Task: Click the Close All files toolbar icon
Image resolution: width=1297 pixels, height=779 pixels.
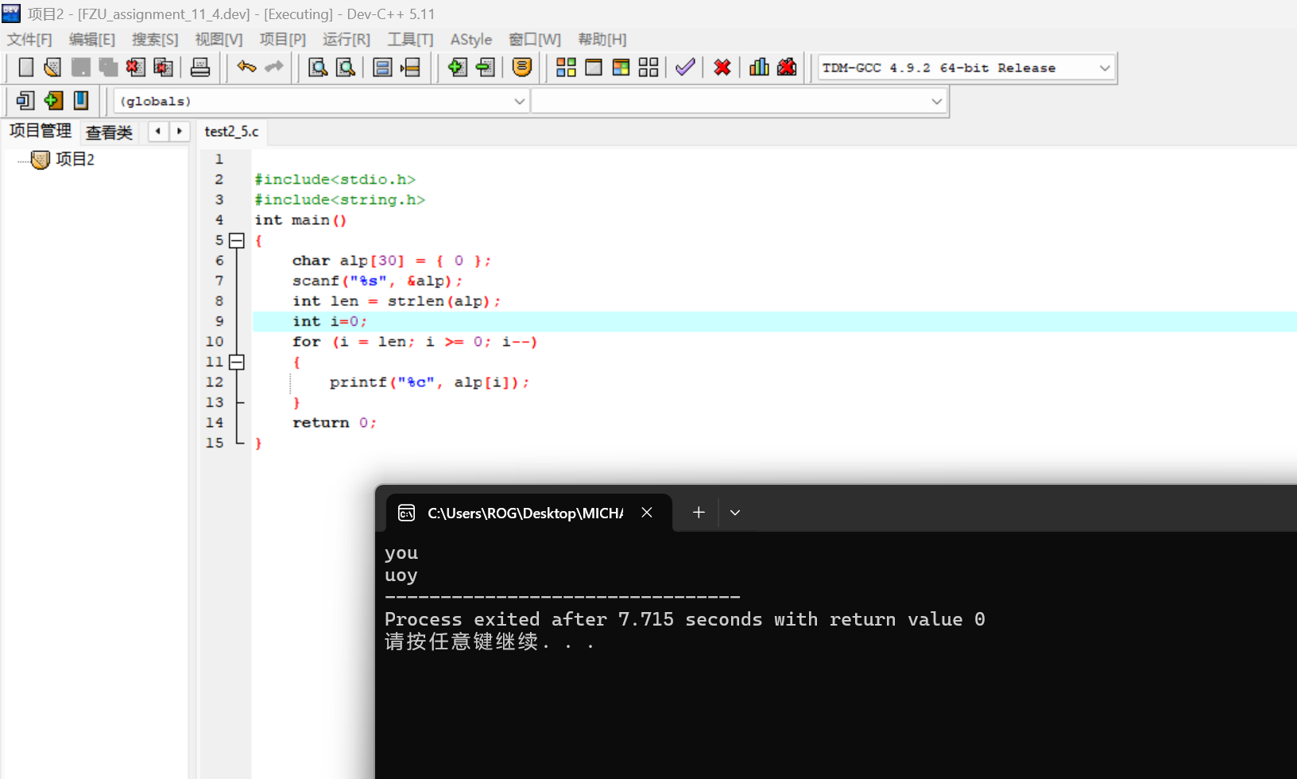Action: pyautogui.click(x=163, y=68)
